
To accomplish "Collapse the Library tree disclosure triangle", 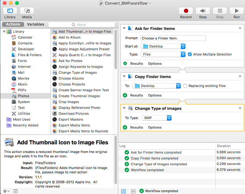I will tap(4, 31).
